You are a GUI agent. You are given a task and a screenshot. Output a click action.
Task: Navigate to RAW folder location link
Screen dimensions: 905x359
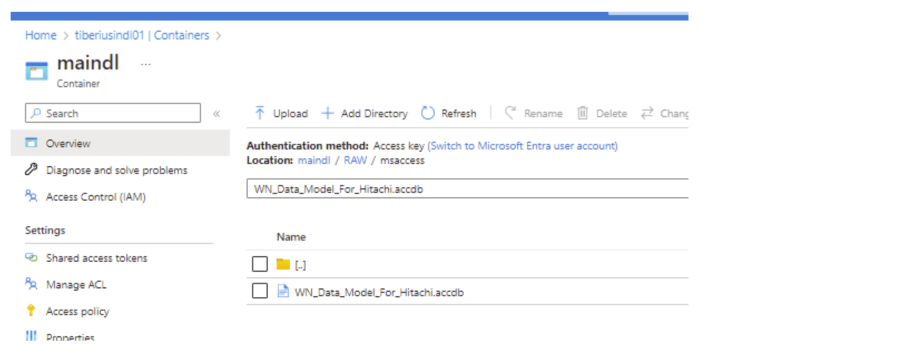[x=355, y=160]
